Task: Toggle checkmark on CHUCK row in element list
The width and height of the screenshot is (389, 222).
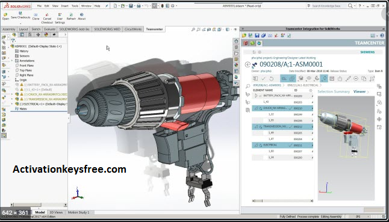Action: coord(290,108)
